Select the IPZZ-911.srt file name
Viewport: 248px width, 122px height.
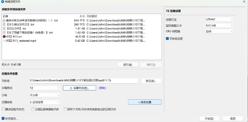[14, 37]
